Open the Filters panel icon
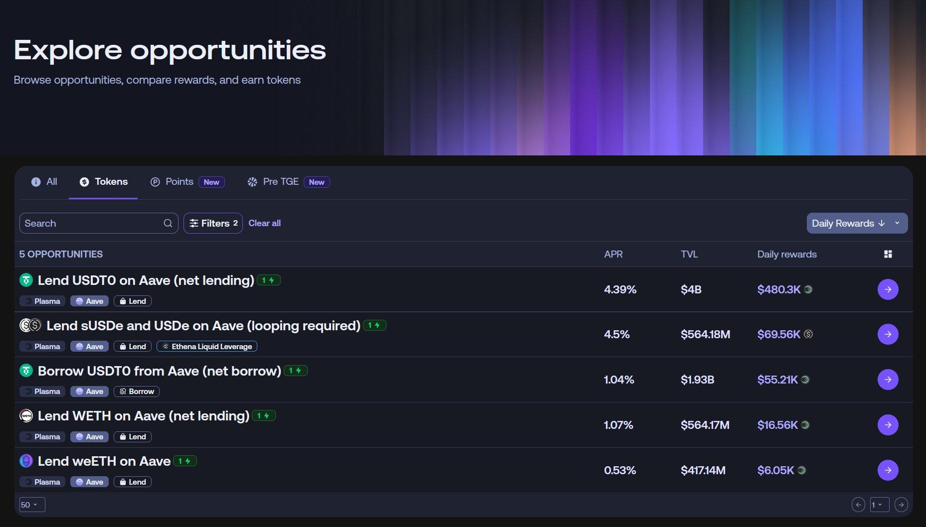 [195, 223]
